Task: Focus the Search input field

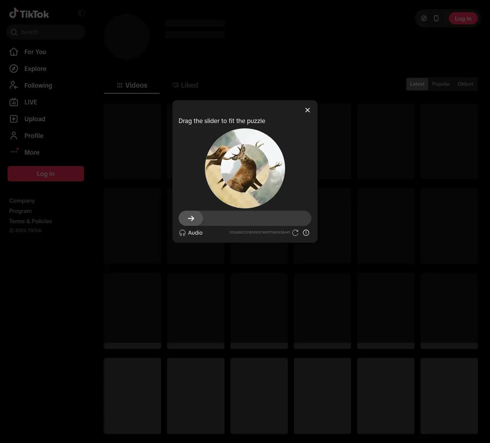Action: pyautogui.click(x=46, y=32)
